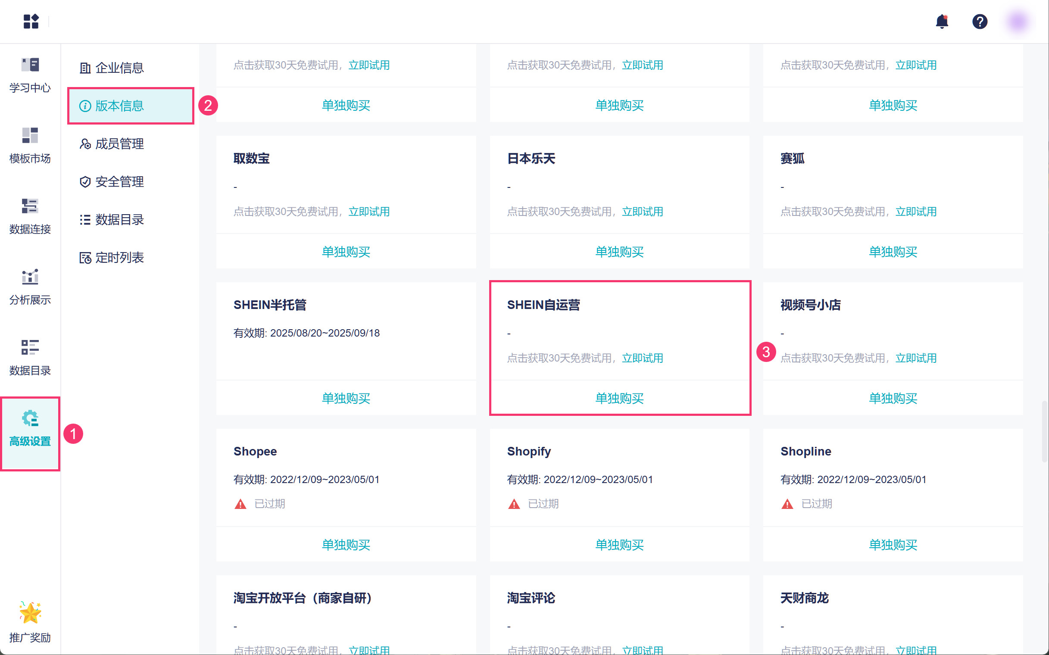The width and height of the screenshot is (1049, 655).
Task: Click the app grid logo icon
Action: coord(31,21)
